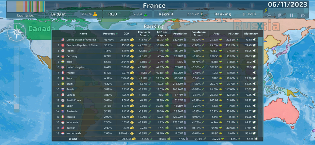315x145 pixels.
Task: Open the Budget panel
Action: click(74, 14)
